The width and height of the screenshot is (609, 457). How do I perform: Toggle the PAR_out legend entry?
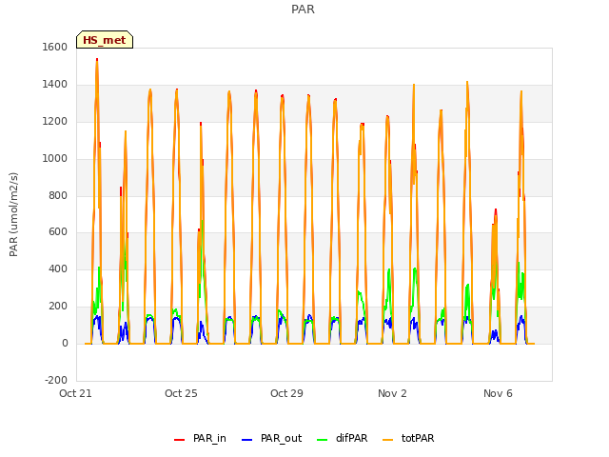[x=271, y=438]
